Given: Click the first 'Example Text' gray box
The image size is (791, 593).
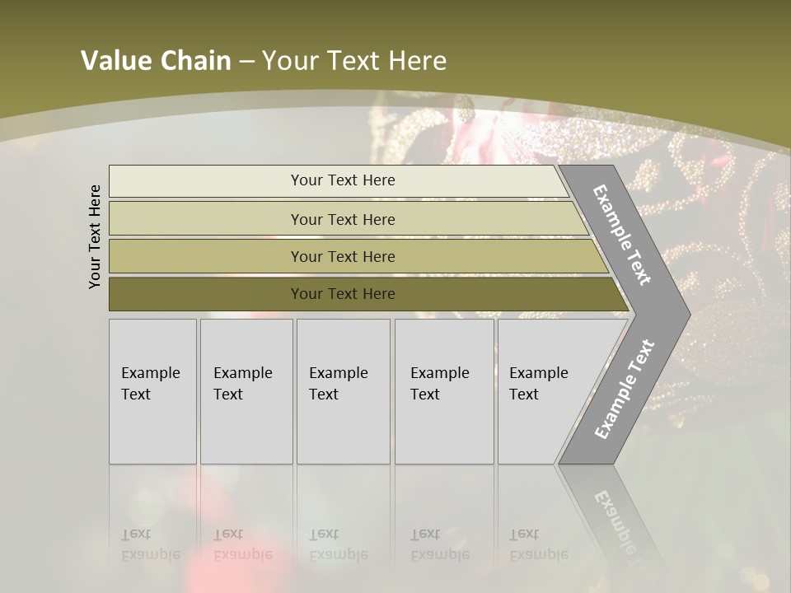Looking at the screenshot, I should pyautogui.click(x=153, y=391).
